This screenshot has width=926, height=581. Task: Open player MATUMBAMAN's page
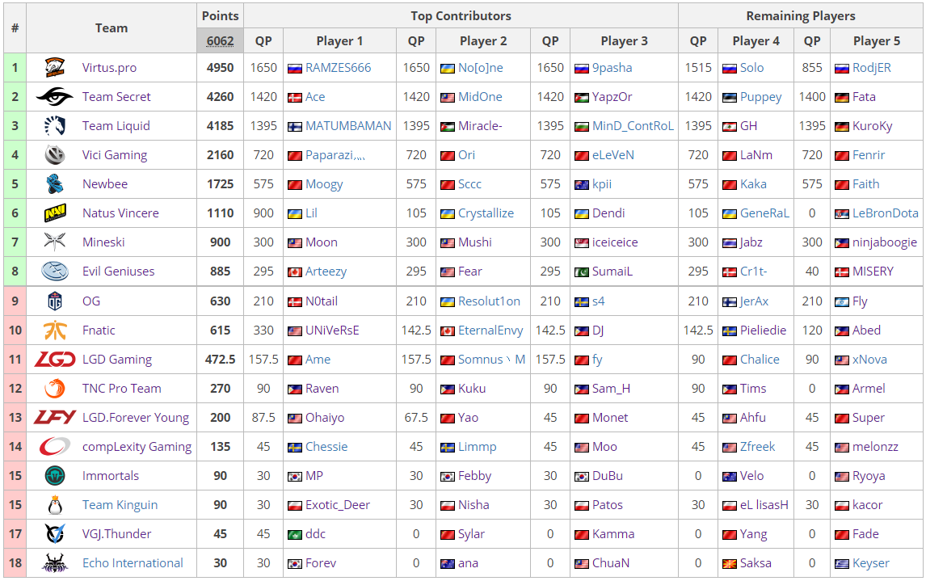tap(348, 126)
